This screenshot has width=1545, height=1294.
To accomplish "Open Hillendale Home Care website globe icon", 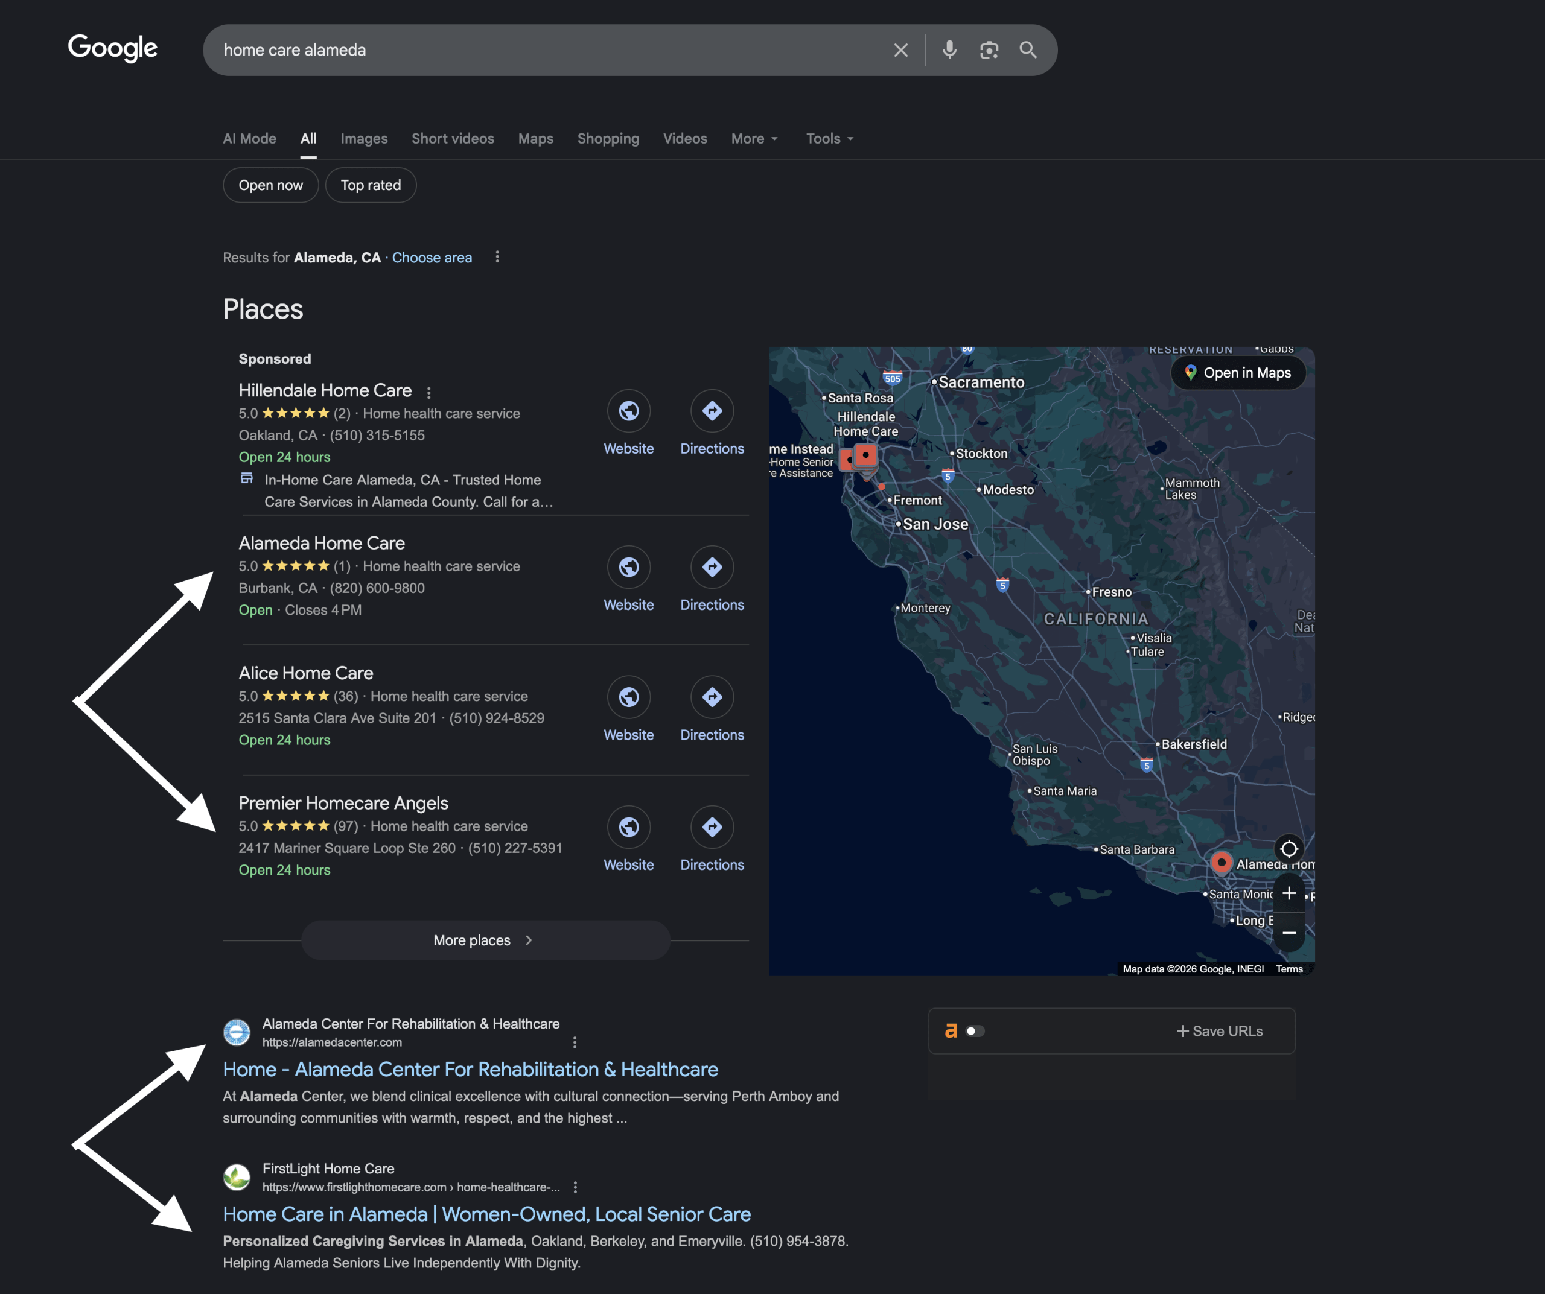I will tap(628, 411).
